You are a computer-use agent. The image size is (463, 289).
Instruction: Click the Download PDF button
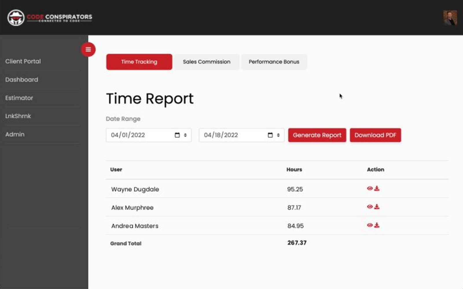tap(375, 135)
